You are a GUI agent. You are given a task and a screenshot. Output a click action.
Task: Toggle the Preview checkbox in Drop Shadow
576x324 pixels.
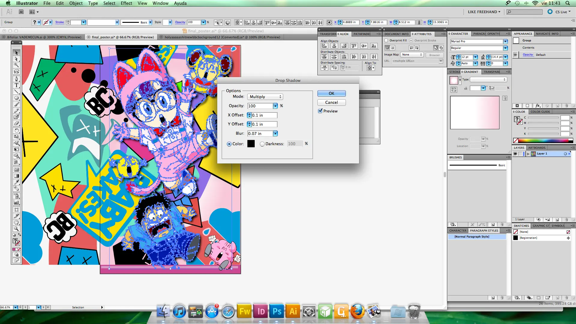point(320,111)
